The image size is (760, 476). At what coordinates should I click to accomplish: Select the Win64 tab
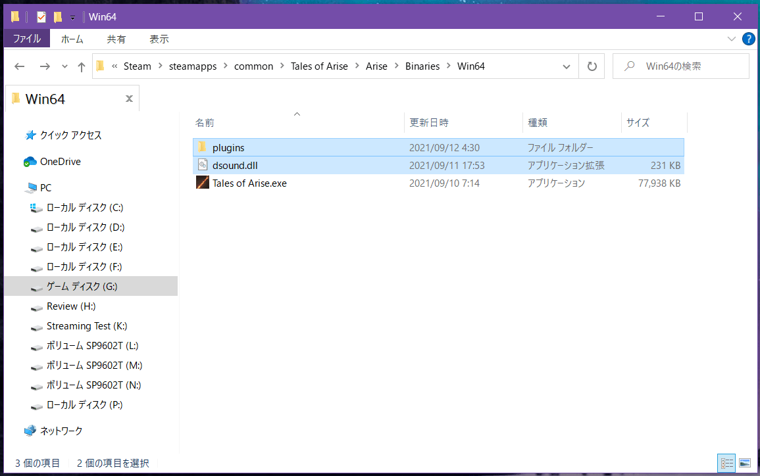coord(72,99)
